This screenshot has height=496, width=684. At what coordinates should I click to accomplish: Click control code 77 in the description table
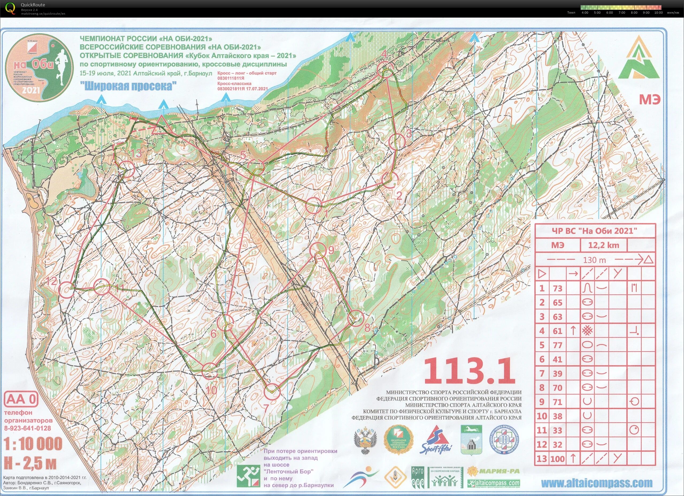coord(558,345)
